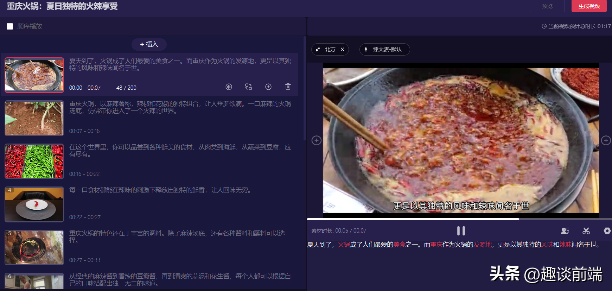
Task: Click the red keyword 风味 in subtitle text
Action: pos(547,245)
